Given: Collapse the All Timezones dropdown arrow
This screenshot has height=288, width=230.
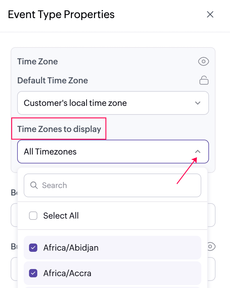Looking at the screenshot, I should 198,152.
